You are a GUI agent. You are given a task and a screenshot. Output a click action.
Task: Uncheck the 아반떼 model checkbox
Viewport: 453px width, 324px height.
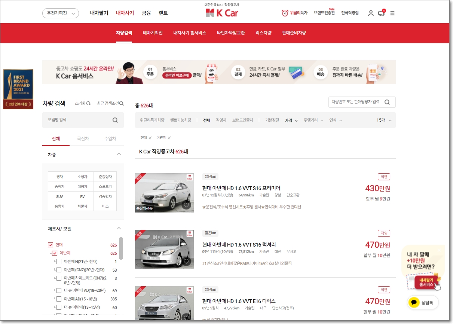coord(55,253)
